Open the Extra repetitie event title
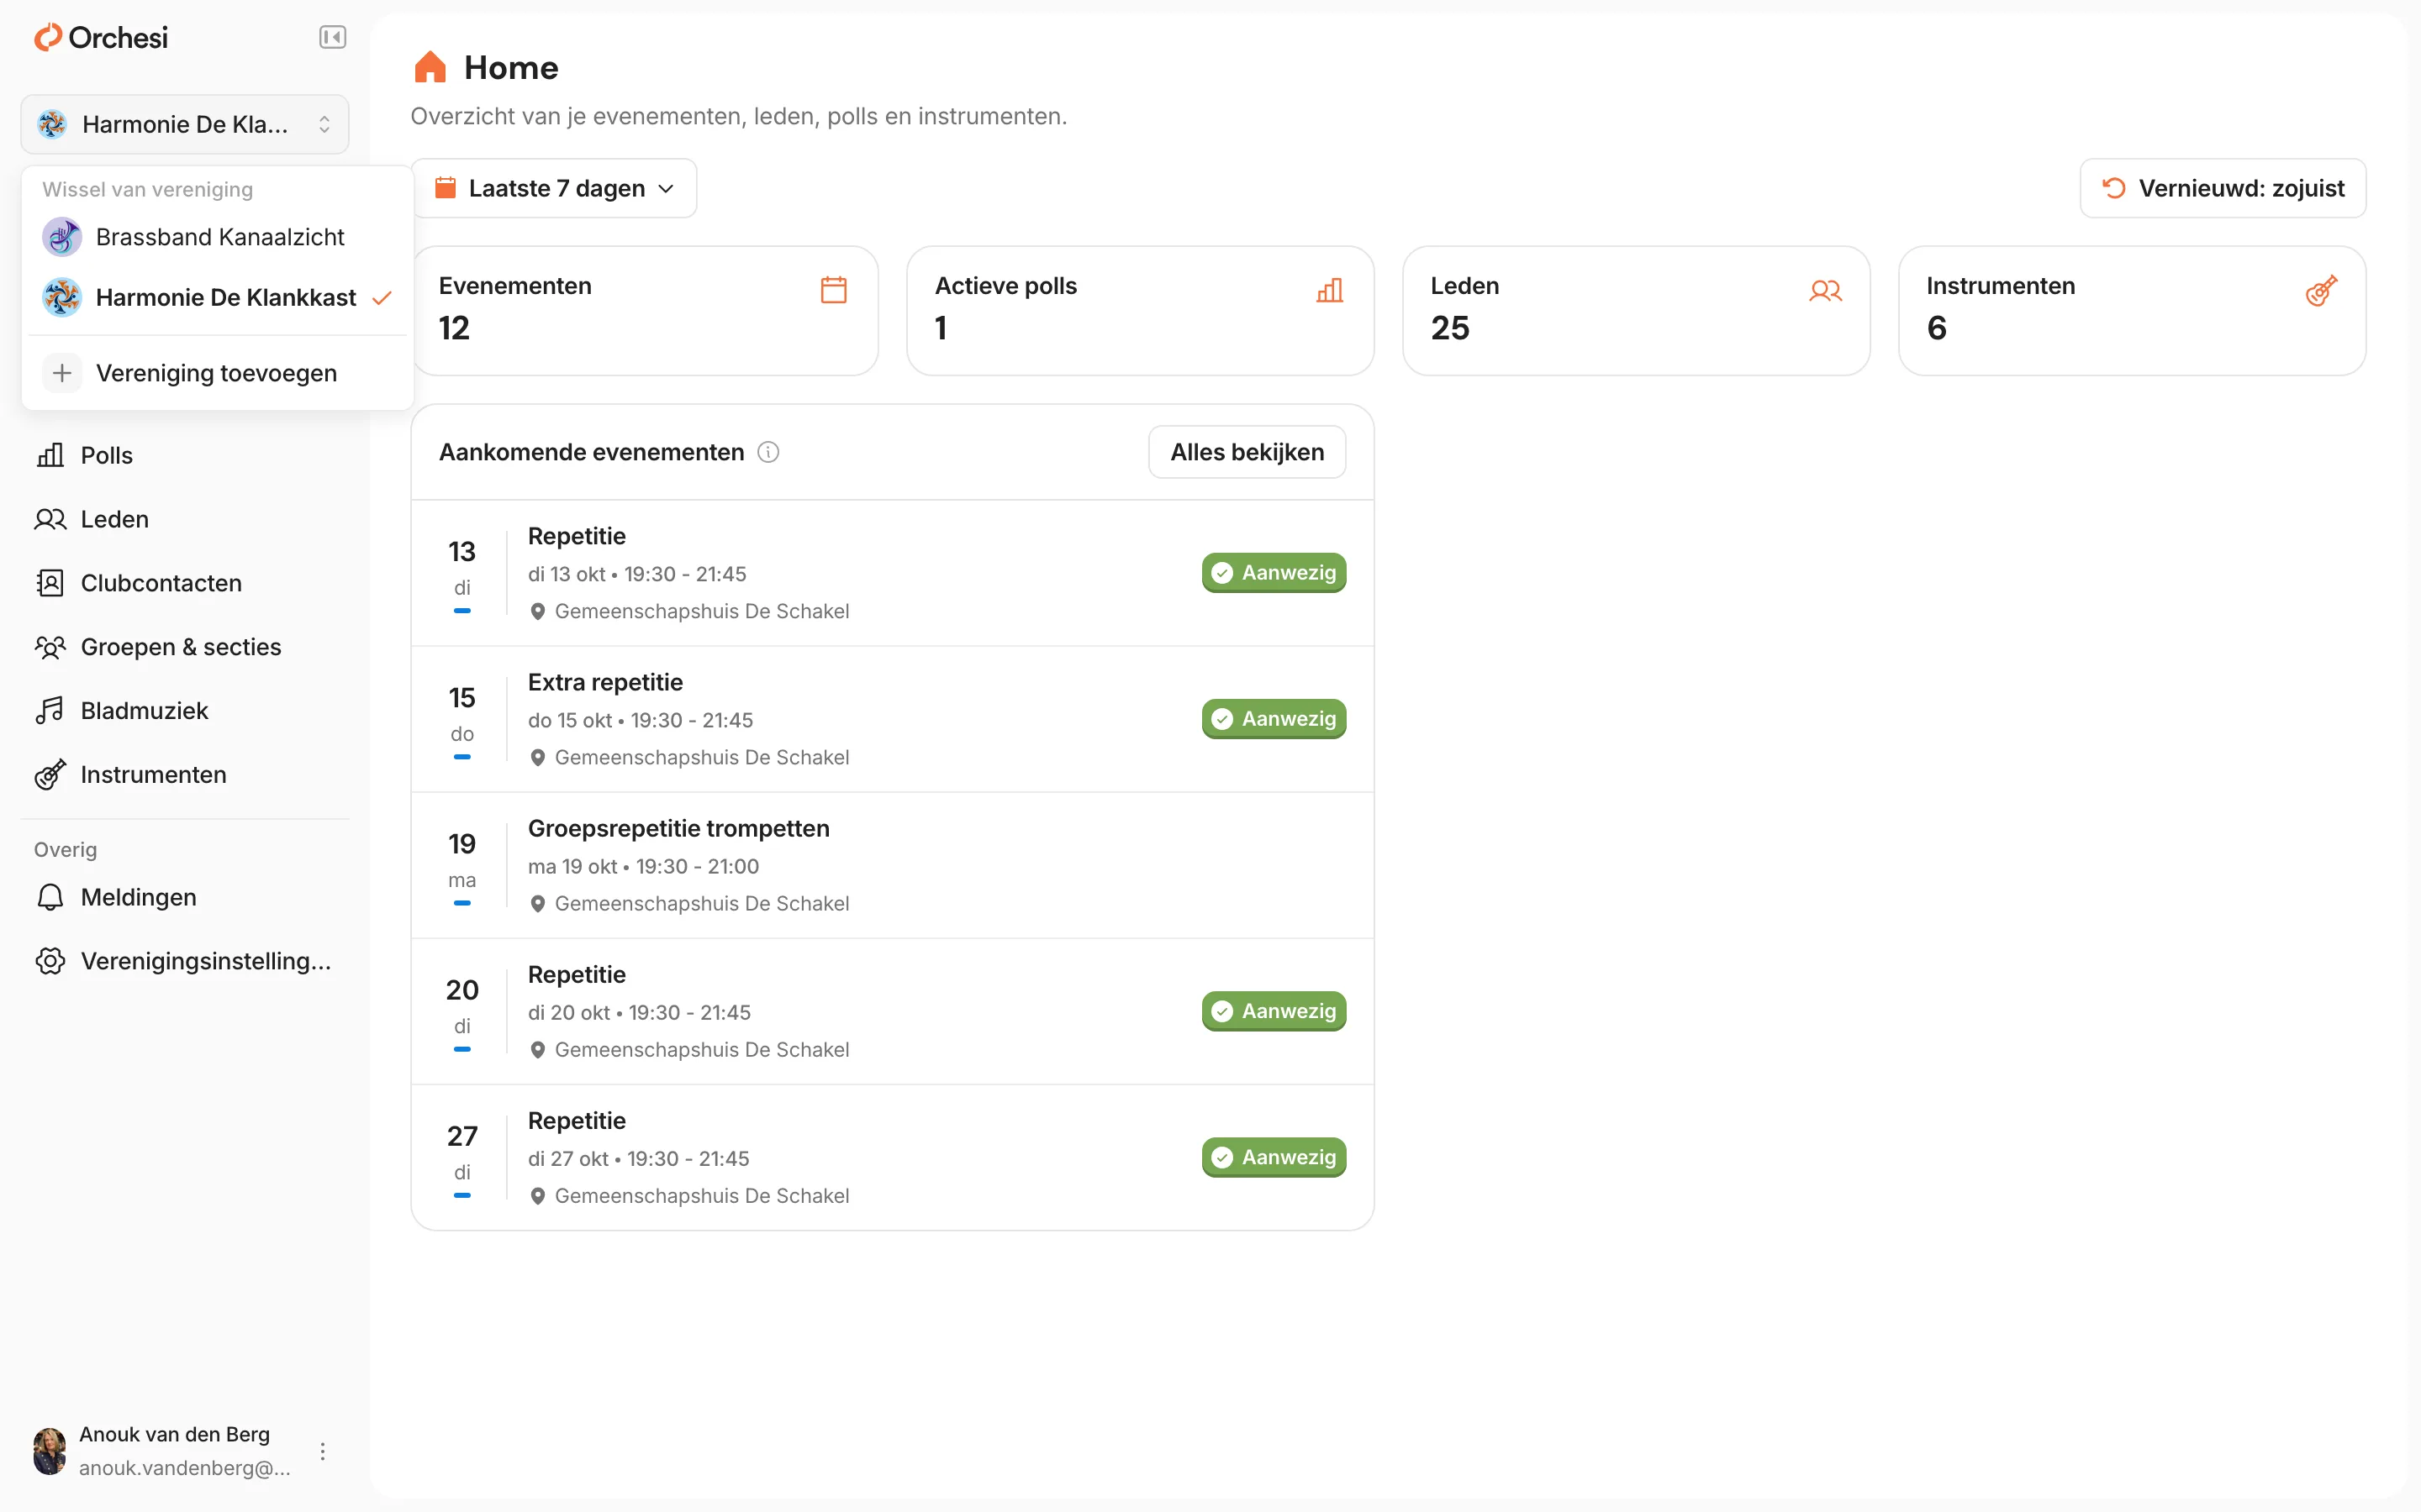Image resolution: width=2421 pixels, height=1512 pixels. tap(605, 682)
